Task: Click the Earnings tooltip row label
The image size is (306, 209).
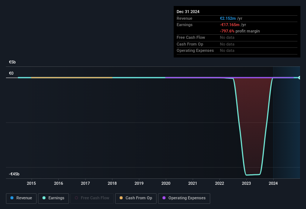Action: click(x=184, y=25)
